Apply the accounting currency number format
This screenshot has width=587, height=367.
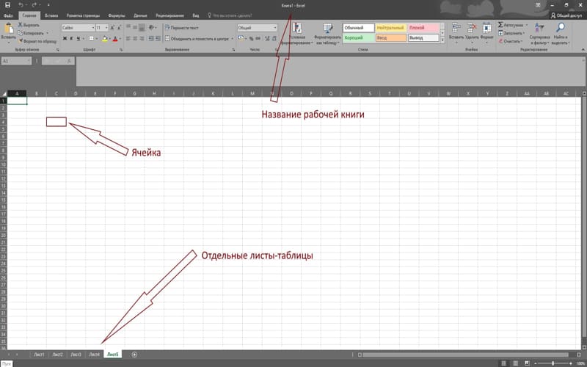tap(241, 39)
